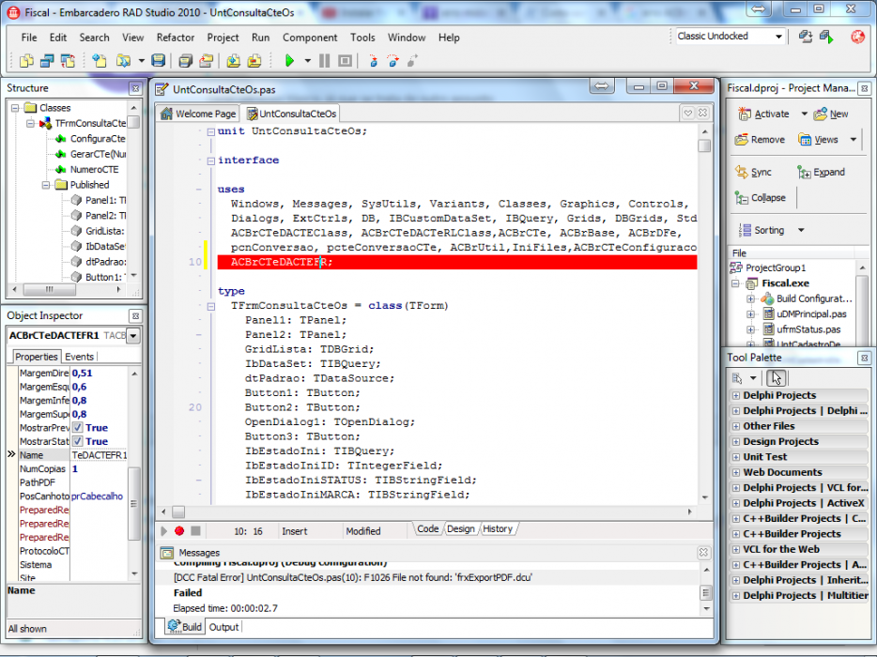Click the DCC Fatal Error message line

(x=353, y=577)
